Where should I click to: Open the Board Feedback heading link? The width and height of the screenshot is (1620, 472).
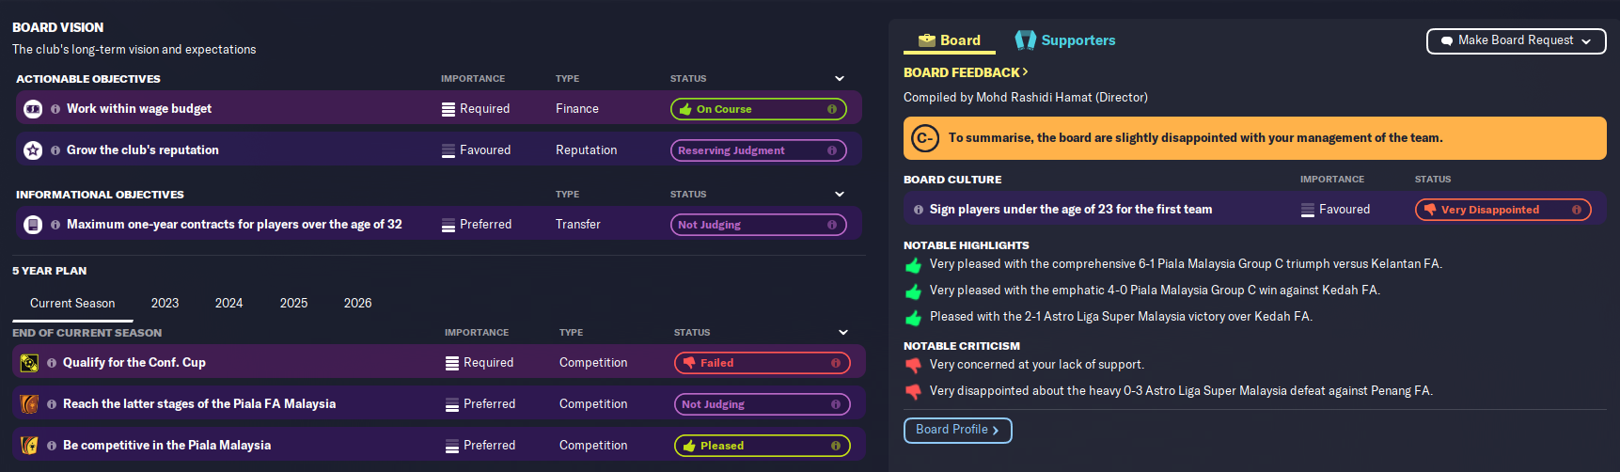[x=966, y=72]
